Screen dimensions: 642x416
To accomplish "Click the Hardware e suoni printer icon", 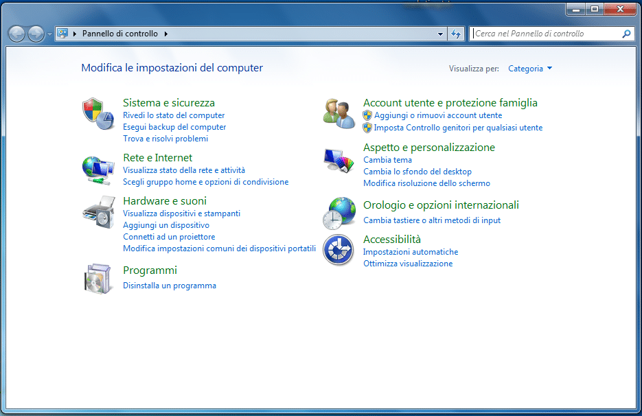I will 99,212.
